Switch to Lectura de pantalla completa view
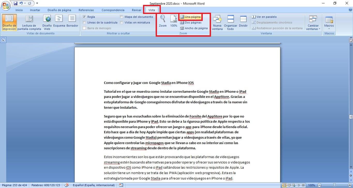This screenshot has width=353, height=188. click(x=29, y=22)
